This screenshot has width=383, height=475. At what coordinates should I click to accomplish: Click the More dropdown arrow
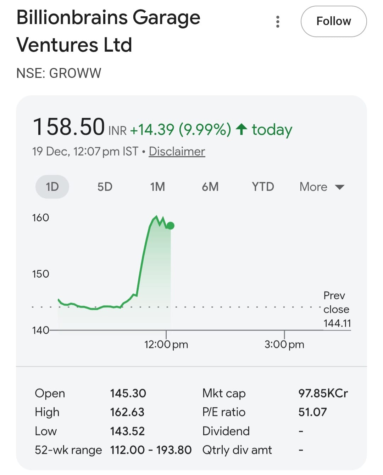click(x=340, y=187)
